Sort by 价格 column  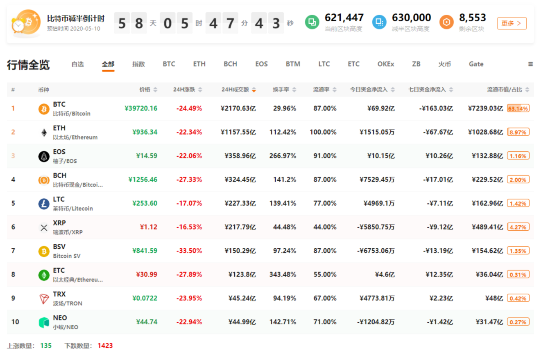(x=148, y=90)
